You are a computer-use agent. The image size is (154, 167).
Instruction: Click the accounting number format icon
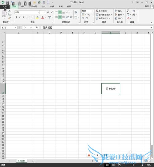83,14
